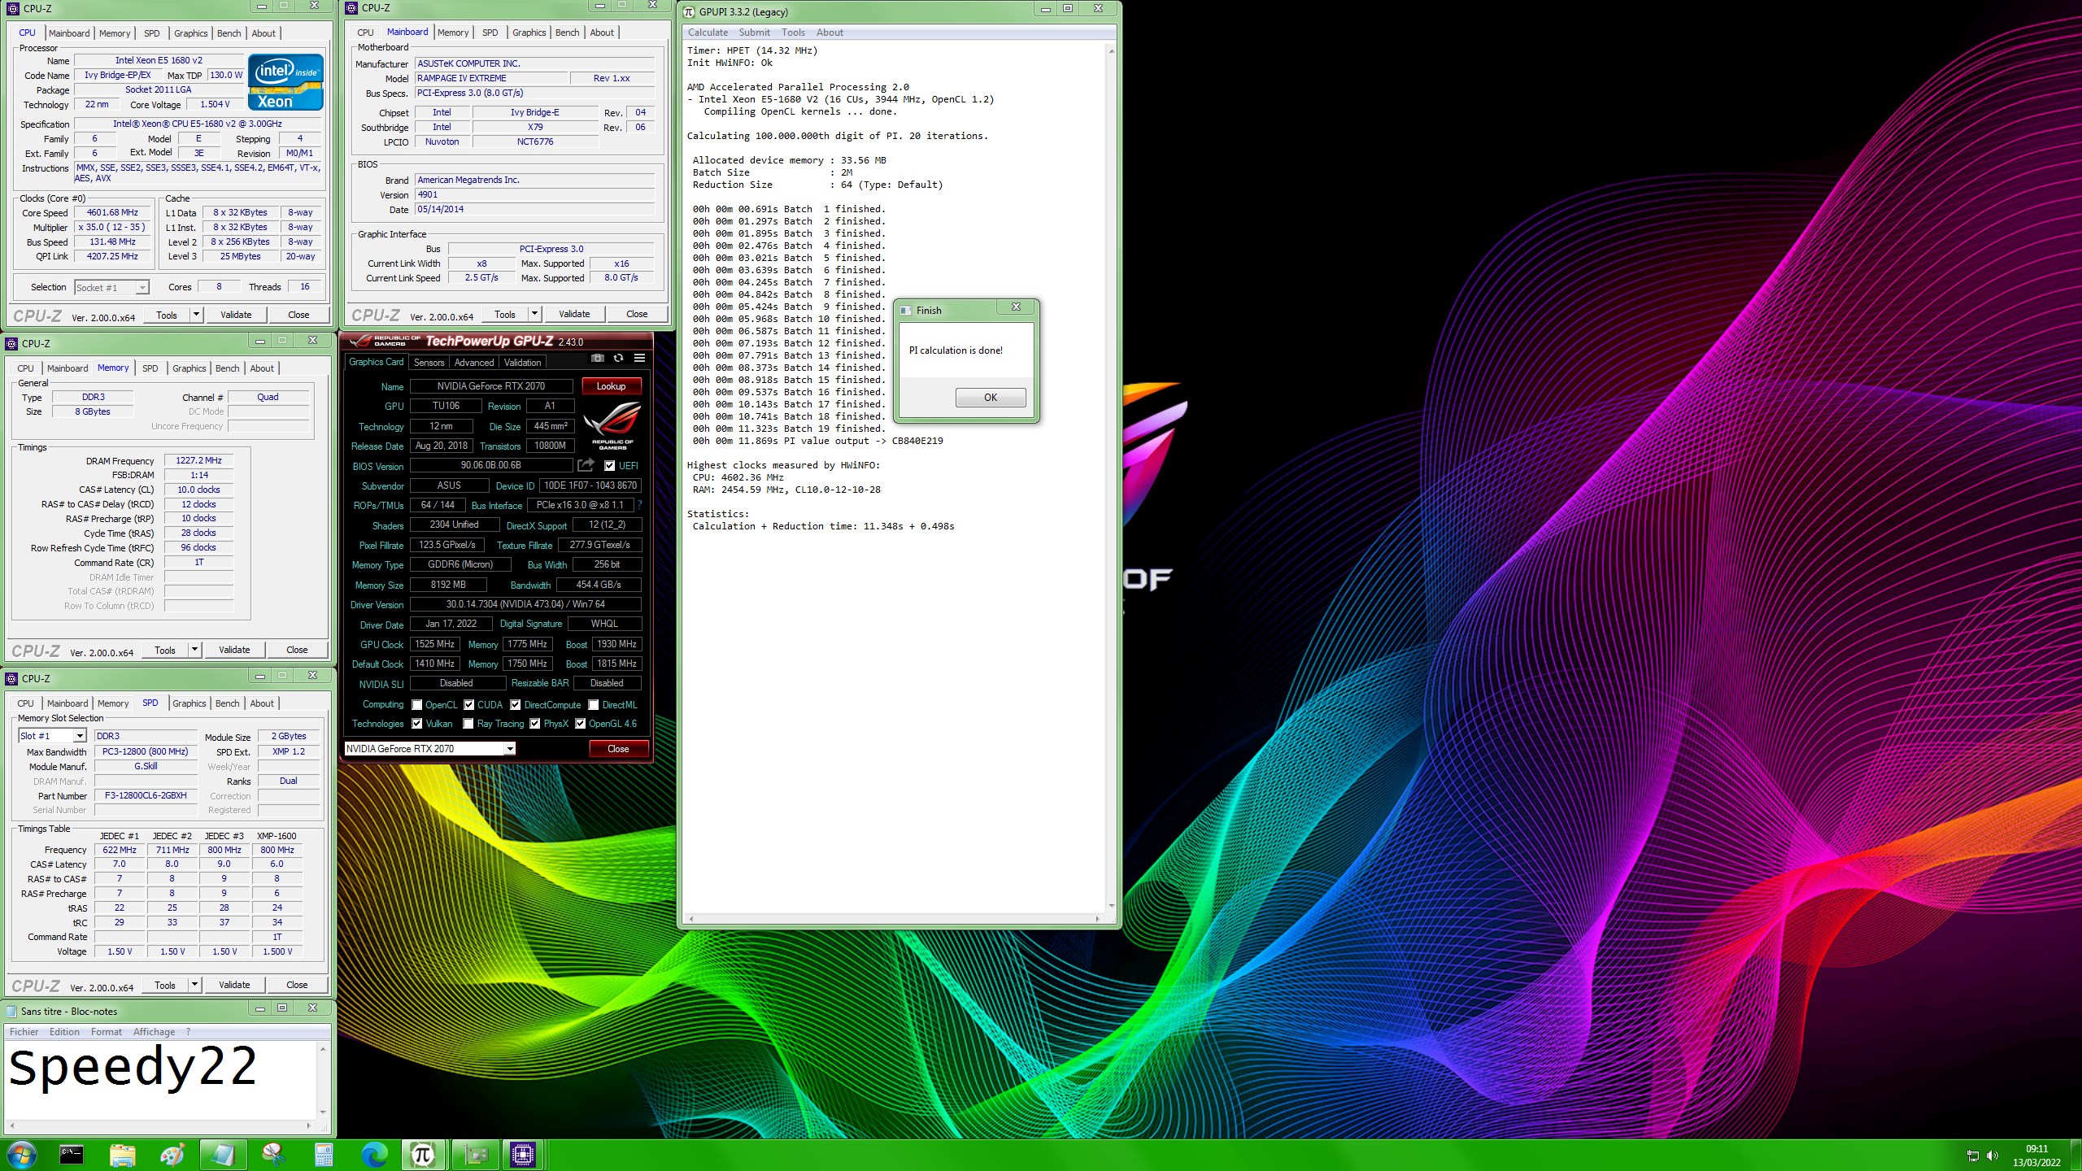Toggle the CUDA checkbox
Image resolution: width=2082 pixels, height=1171 pixels.
469,704
